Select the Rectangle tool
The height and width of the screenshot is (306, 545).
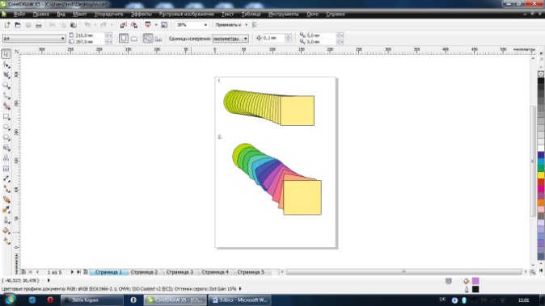[x=6, y=117]
